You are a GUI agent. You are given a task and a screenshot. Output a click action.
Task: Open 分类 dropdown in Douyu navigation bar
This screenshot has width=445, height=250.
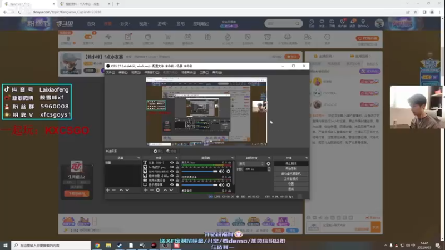click(125, 23)
